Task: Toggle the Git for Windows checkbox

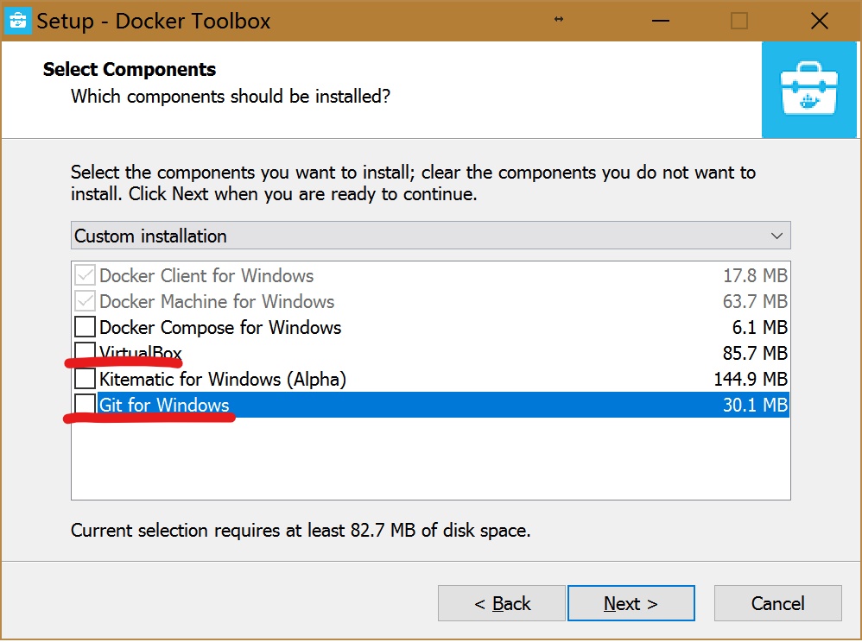Action: 85,405
